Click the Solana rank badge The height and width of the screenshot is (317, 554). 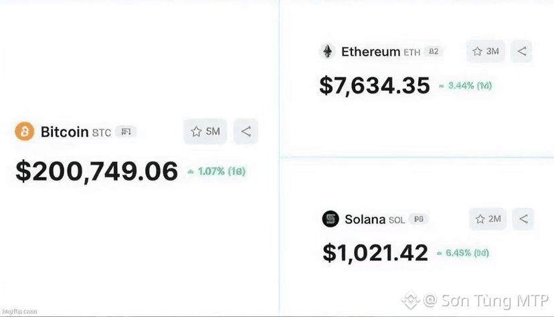pos(419,219)
